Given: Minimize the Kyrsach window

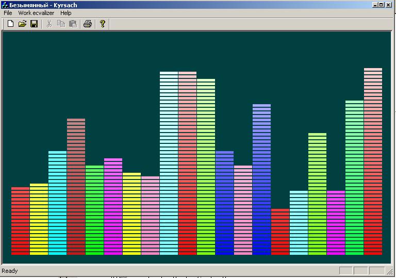Looking at the screenshot, I should pyautogui.click(x=375, y=5).
